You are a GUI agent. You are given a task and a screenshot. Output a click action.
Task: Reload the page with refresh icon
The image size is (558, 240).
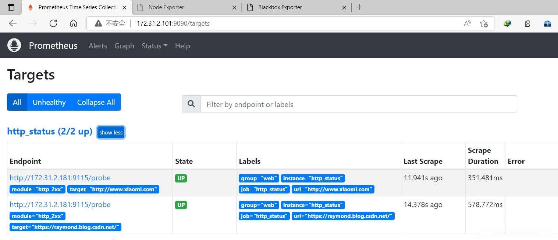click(x=53, y=23)
